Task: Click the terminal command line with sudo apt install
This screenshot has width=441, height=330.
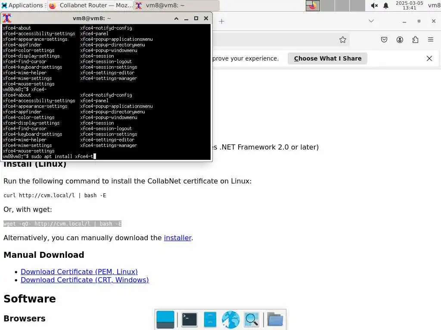Action: pos(50,156)
